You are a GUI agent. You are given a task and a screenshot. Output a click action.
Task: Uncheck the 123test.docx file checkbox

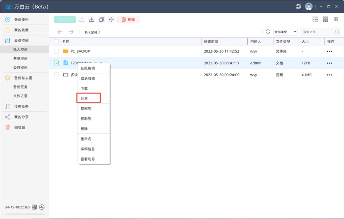(56, 63)
